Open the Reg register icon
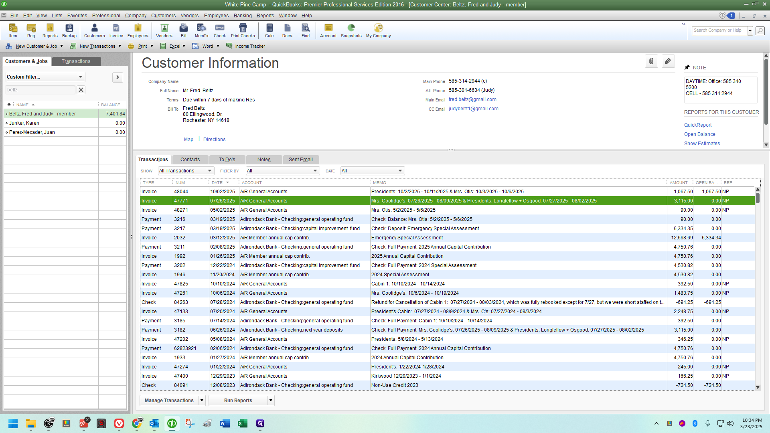Image resolution: width=770 pixels, height=433 pixels. pos(31,30)
